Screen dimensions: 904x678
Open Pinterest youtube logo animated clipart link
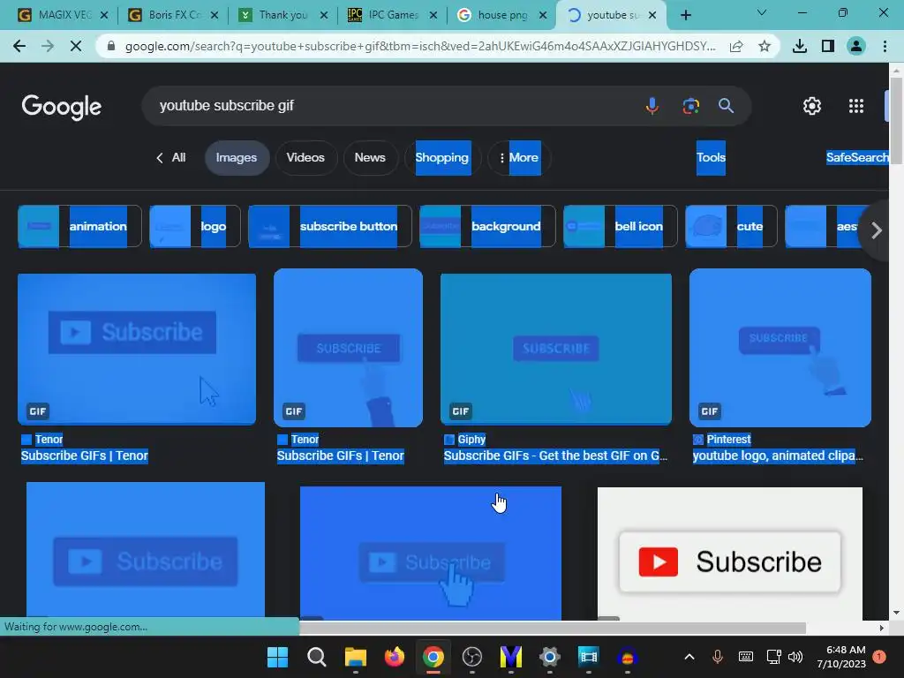779,456
